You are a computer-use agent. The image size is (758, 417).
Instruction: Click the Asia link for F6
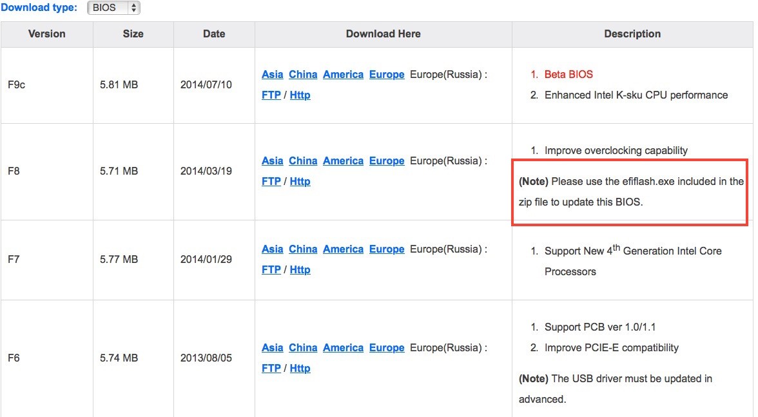272,348
